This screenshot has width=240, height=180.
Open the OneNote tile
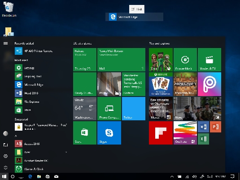[x=185, y=133]
